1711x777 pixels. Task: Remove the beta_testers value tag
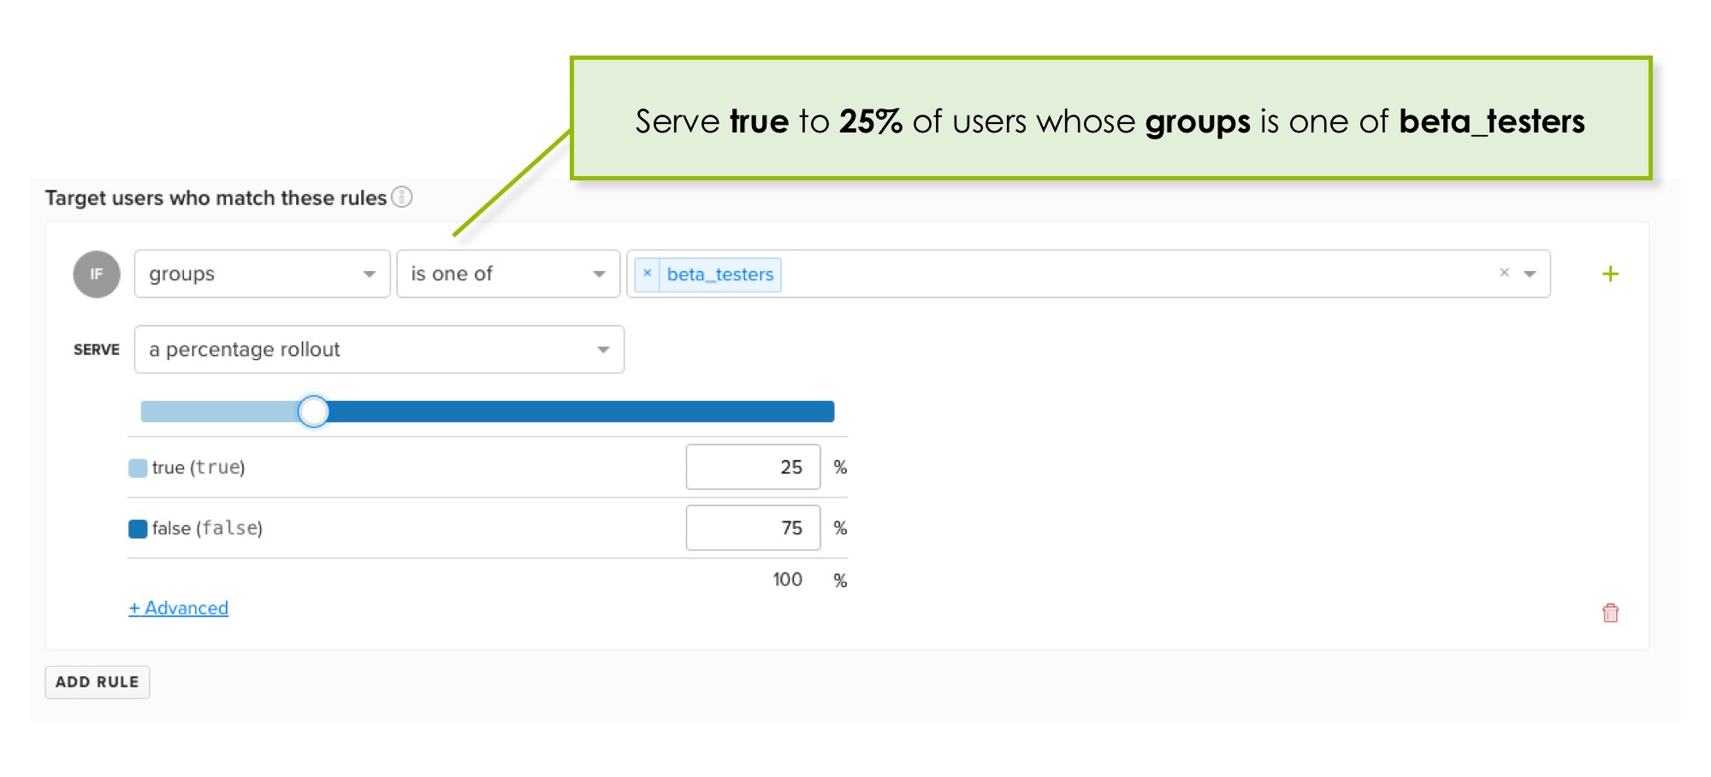click(648, 274)
